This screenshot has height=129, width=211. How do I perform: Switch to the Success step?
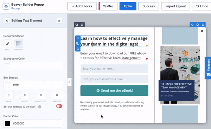[148, 6]
